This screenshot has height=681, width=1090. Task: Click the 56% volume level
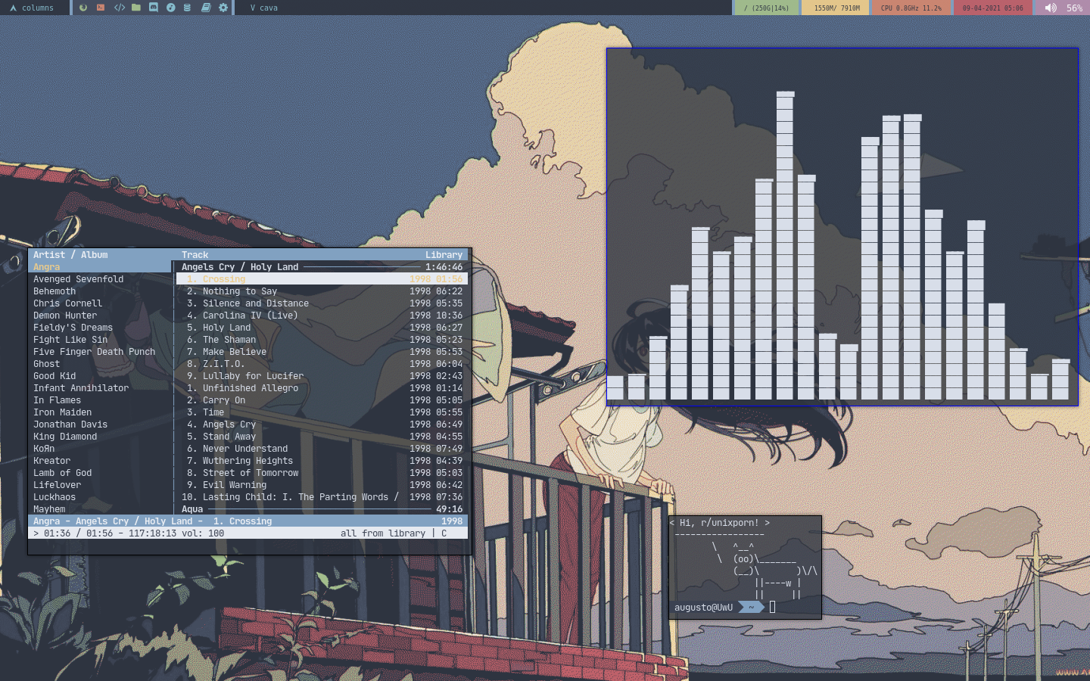click(x=1074, y=8)
